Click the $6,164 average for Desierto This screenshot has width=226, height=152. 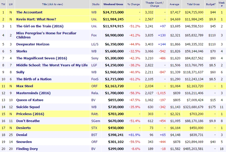[175, 128]
